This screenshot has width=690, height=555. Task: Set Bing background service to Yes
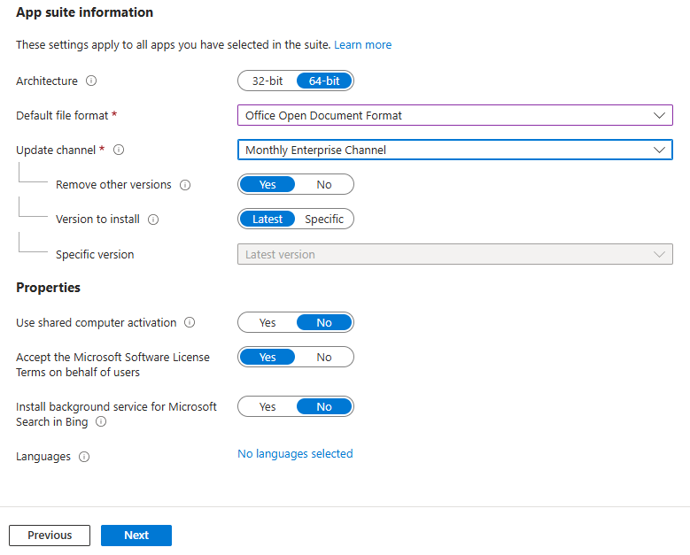[267, 407]
